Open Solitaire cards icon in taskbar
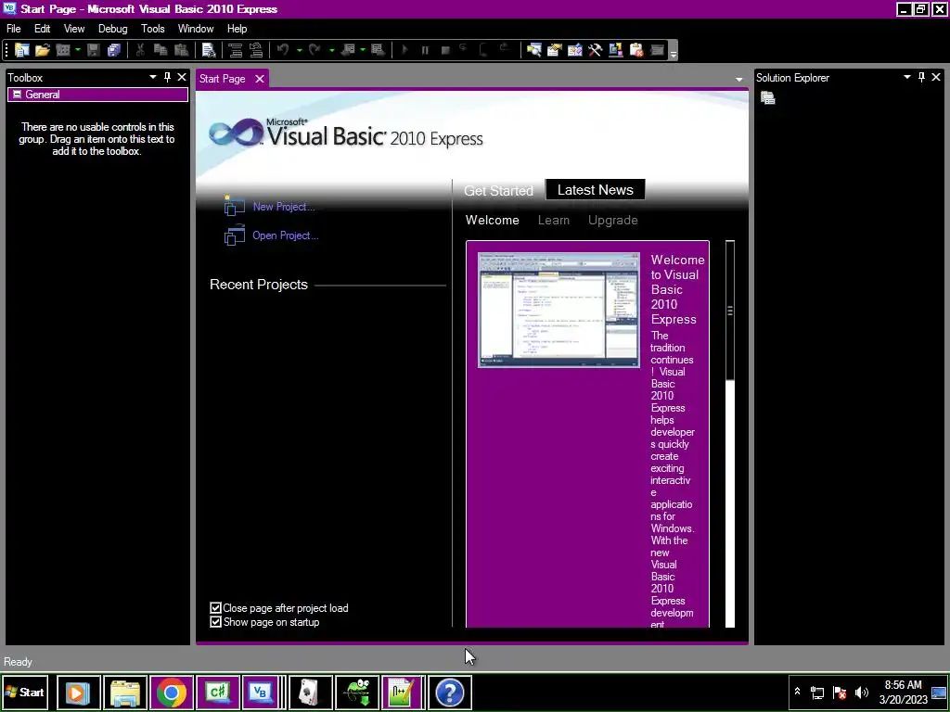 pos(310,692)
